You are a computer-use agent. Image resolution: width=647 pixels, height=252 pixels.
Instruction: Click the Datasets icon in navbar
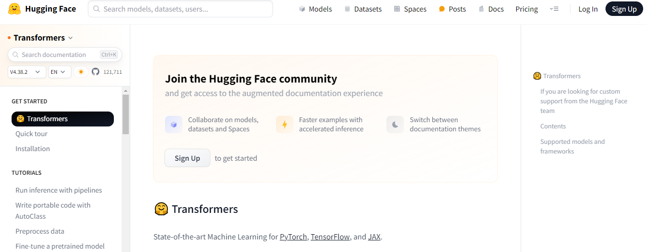347,9
